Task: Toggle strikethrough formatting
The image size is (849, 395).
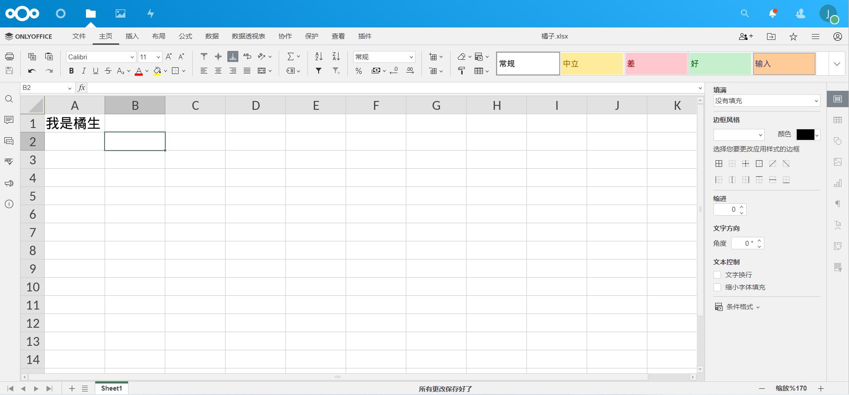Action: pos(108,71)
